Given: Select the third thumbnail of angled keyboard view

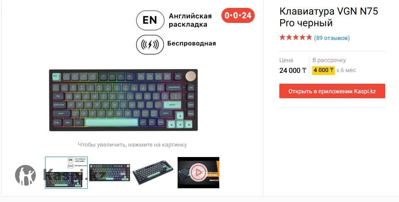Looking at the screenshot, I should [x=153, y=172].
